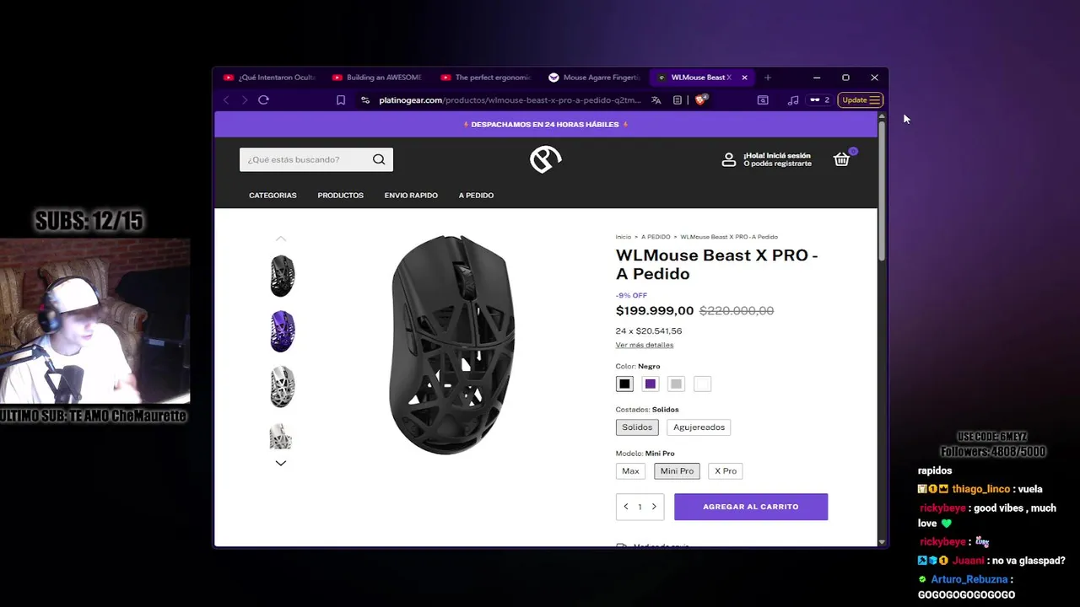Pick the purple color swatch

tap(650, 384)
